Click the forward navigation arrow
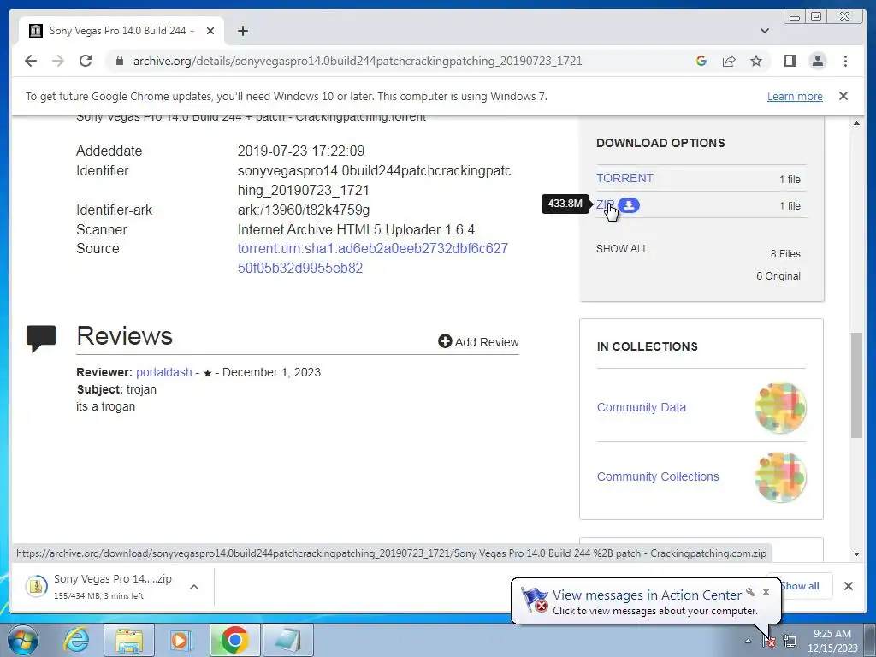876x657 pixels. [58, 61]
